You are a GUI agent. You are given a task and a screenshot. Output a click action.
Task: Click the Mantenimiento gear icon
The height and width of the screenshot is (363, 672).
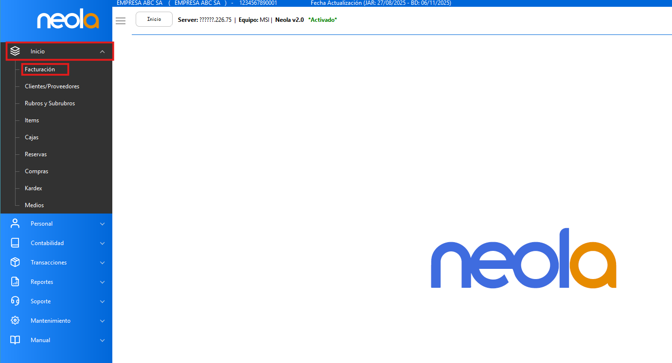[15, 321]
